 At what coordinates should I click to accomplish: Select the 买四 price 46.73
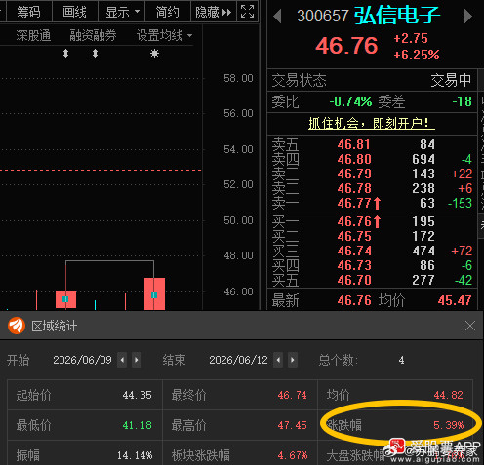[354, 265]
